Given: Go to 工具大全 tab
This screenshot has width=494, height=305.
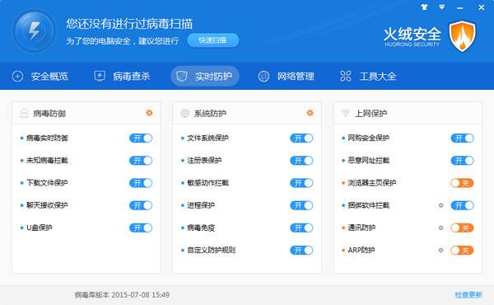Looking at the screenshot, I should pyautogui.click(x=368, y=76).
